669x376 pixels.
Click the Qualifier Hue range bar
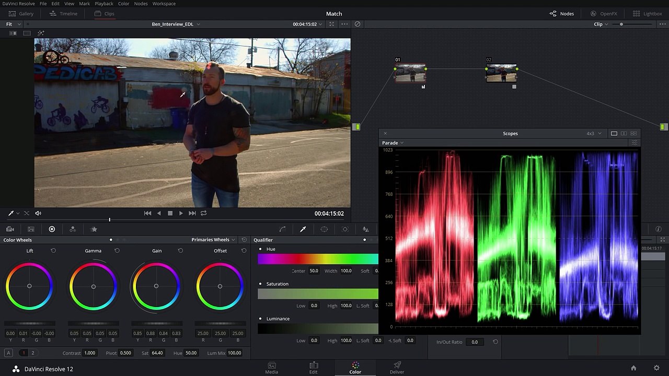click(318, 259)
